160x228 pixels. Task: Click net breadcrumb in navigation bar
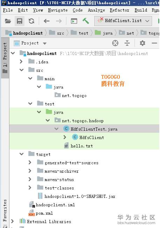[126, 33]
